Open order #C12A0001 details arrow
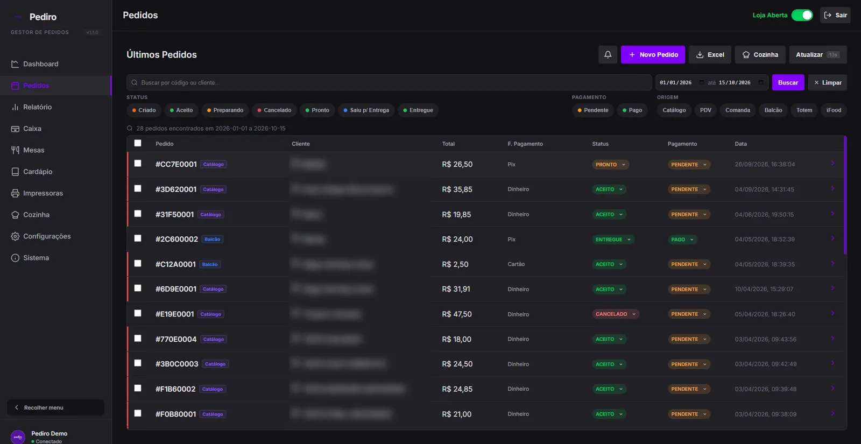Screen dimensions: 861x444 (832, 263)
